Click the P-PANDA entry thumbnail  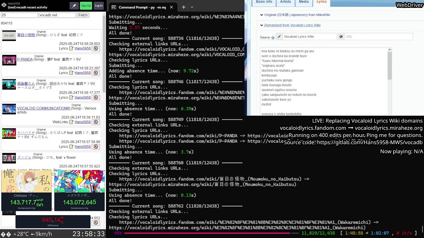(x=9, y=60)
